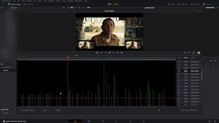Select scene 19 row in cut list
Screen dimensions: 219x123
189,71
